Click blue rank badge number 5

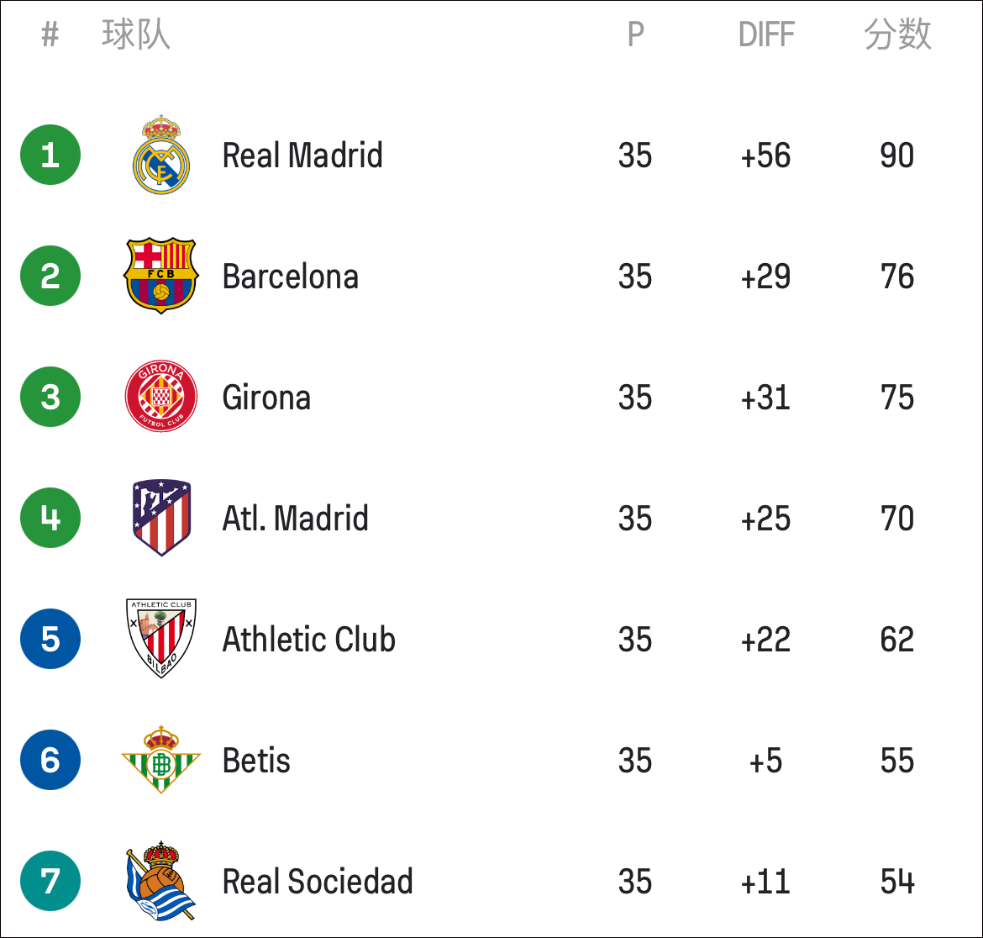50,639
